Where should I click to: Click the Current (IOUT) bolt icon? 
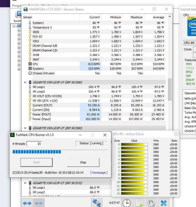30,105
